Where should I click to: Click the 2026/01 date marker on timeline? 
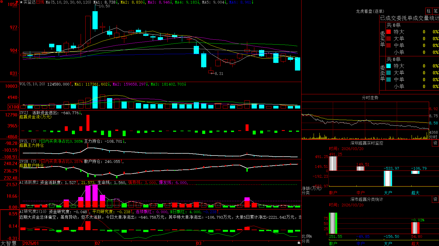31,243
